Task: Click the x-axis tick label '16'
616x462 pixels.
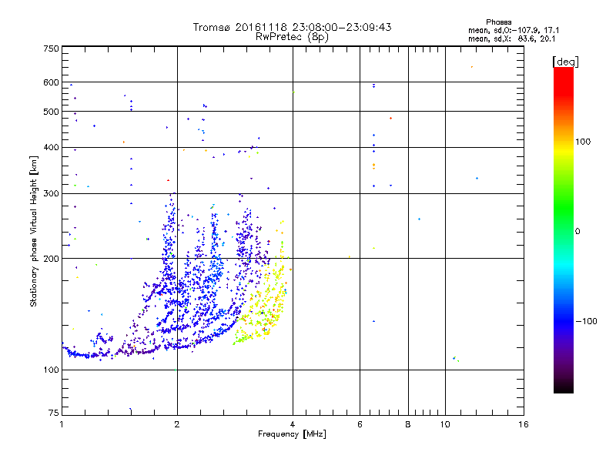Action: click(x=524, y=424)
